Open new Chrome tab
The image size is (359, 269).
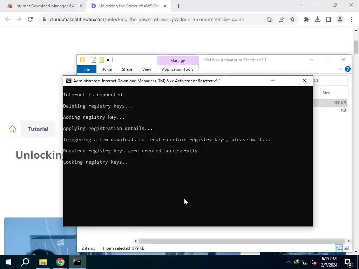(178, 6)
